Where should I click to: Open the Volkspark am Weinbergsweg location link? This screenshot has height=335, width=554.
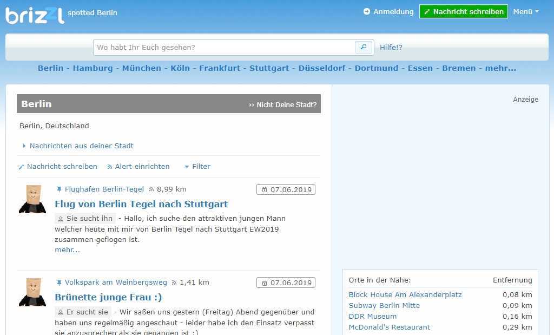(116, 283)
